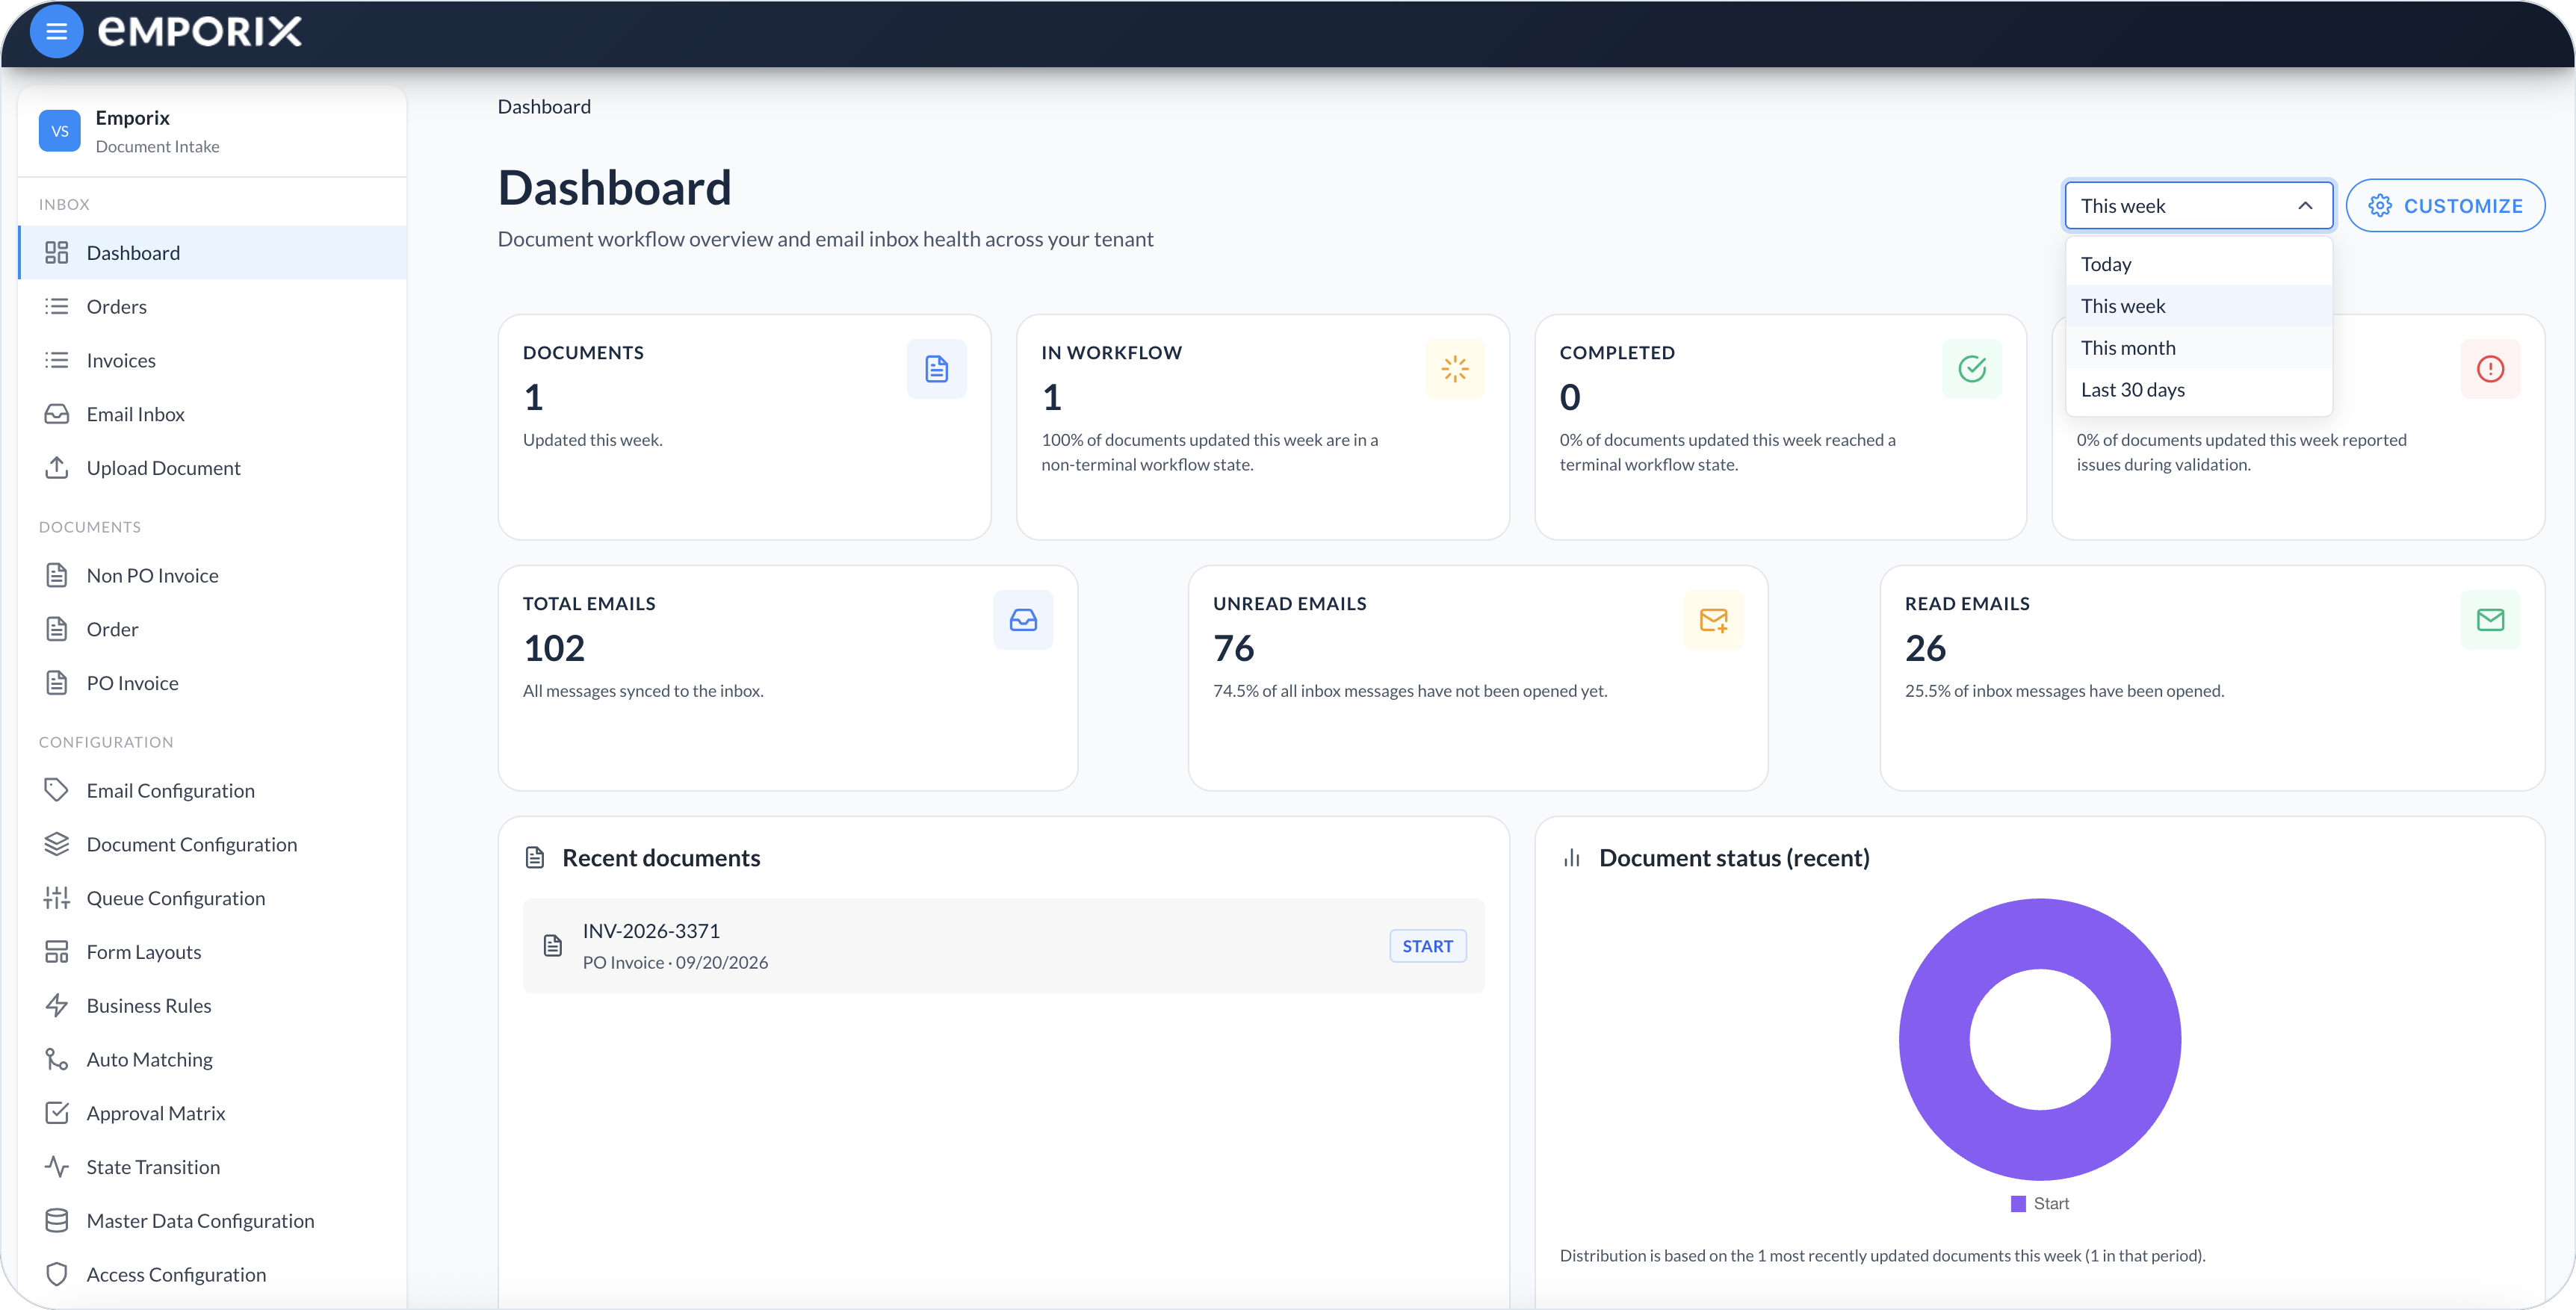Click the INV-2026-3371 document icon
2576x1310 pixels.
point(553,946)
